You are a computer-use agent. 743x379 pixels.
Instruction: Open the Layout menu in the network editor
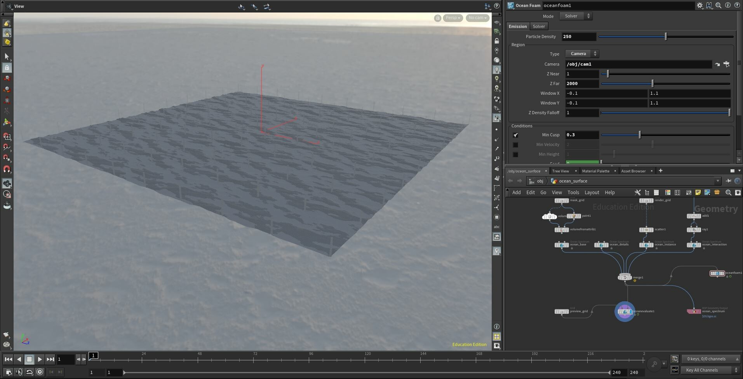coord(592,192)
